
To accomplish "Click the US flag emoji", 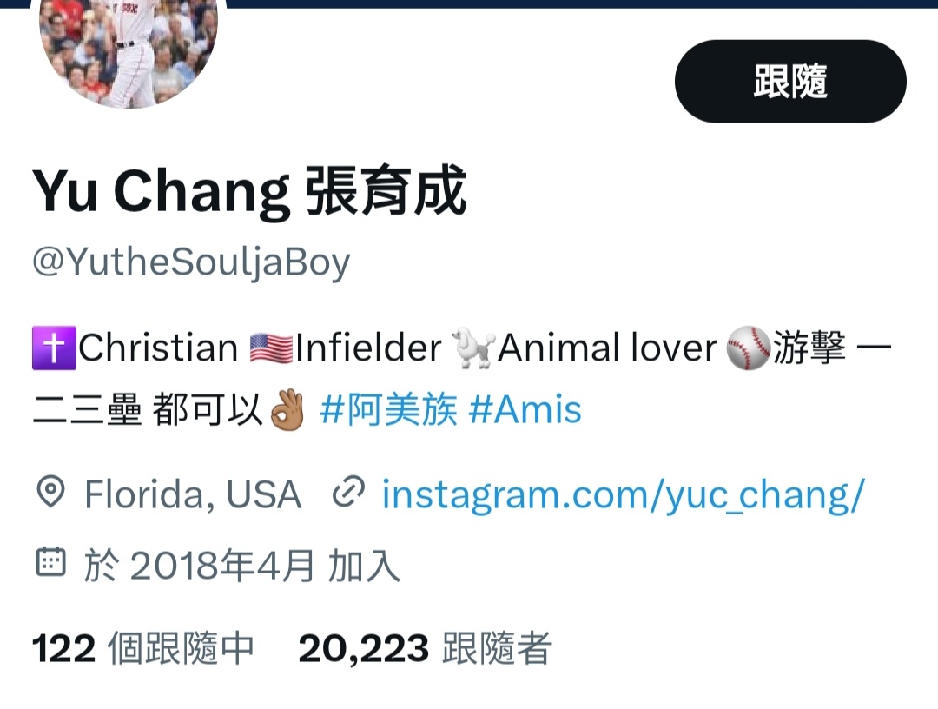I will tap(271, 348).
